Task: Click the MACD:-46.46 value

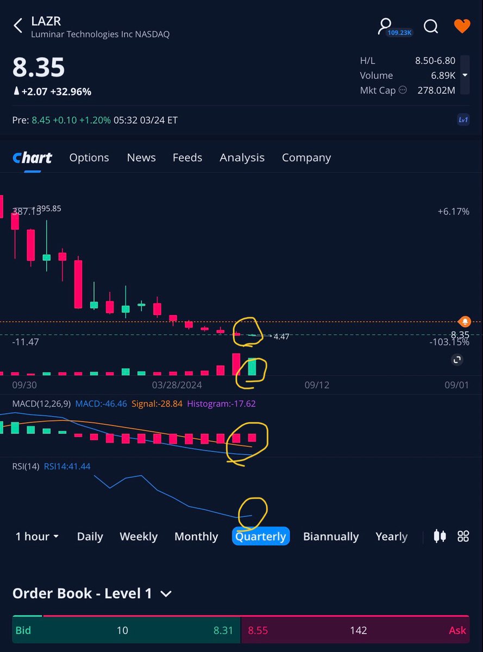Action: [x=101, y=404]
